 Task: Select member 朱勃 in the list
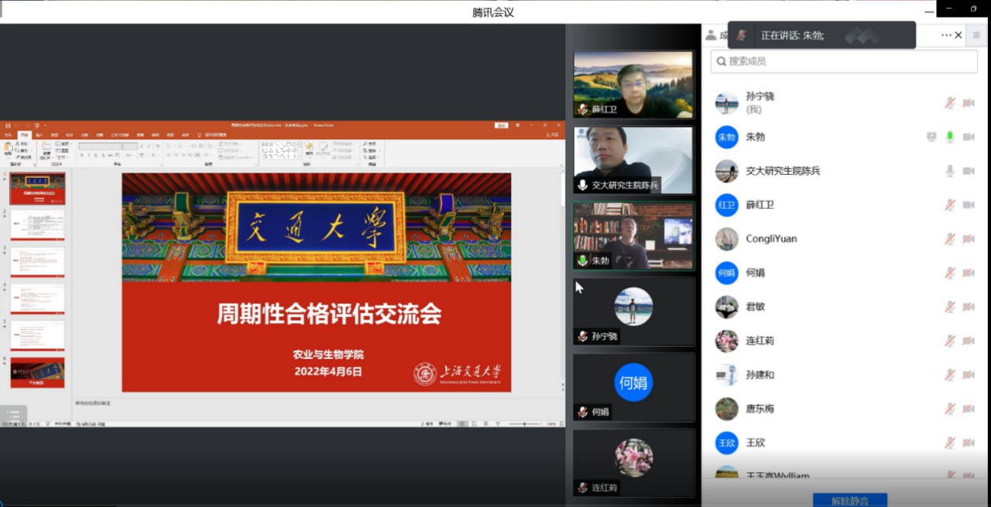pyautogui.click(x=846, y=136)
